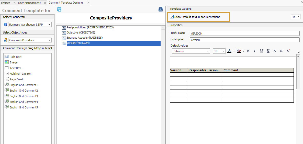Viewport: 303px width, 144px height.
Task: Open the font color picker arrow
Action: click(234, 51)
